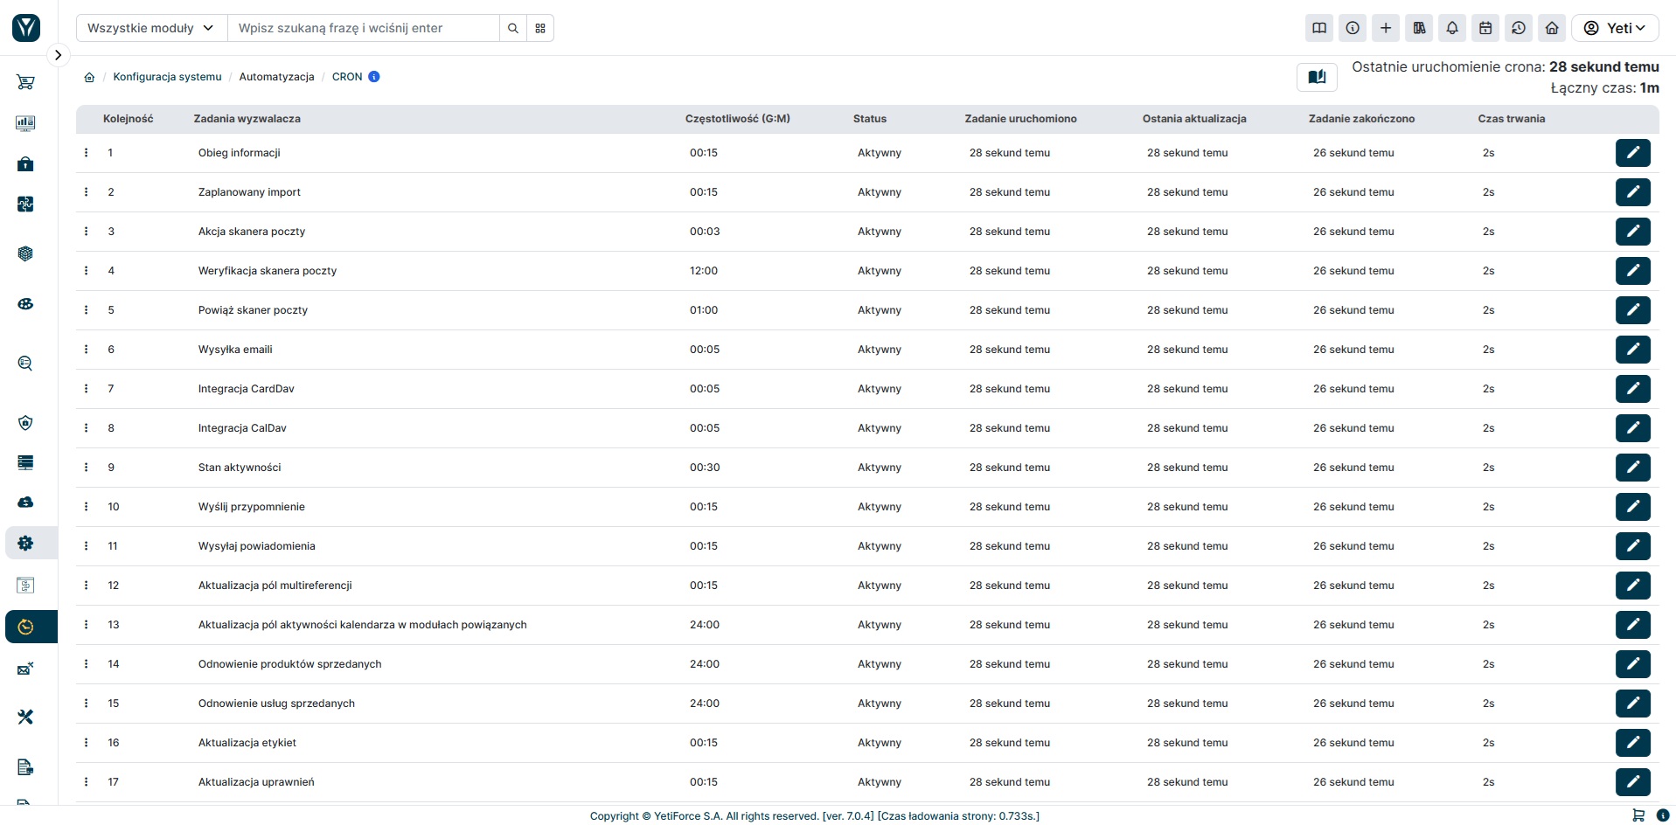Image resolution: width=1676 pixels, height=825 pixels.
Task: Open the history clock toolbar icon
Action: click(1519, 28)
